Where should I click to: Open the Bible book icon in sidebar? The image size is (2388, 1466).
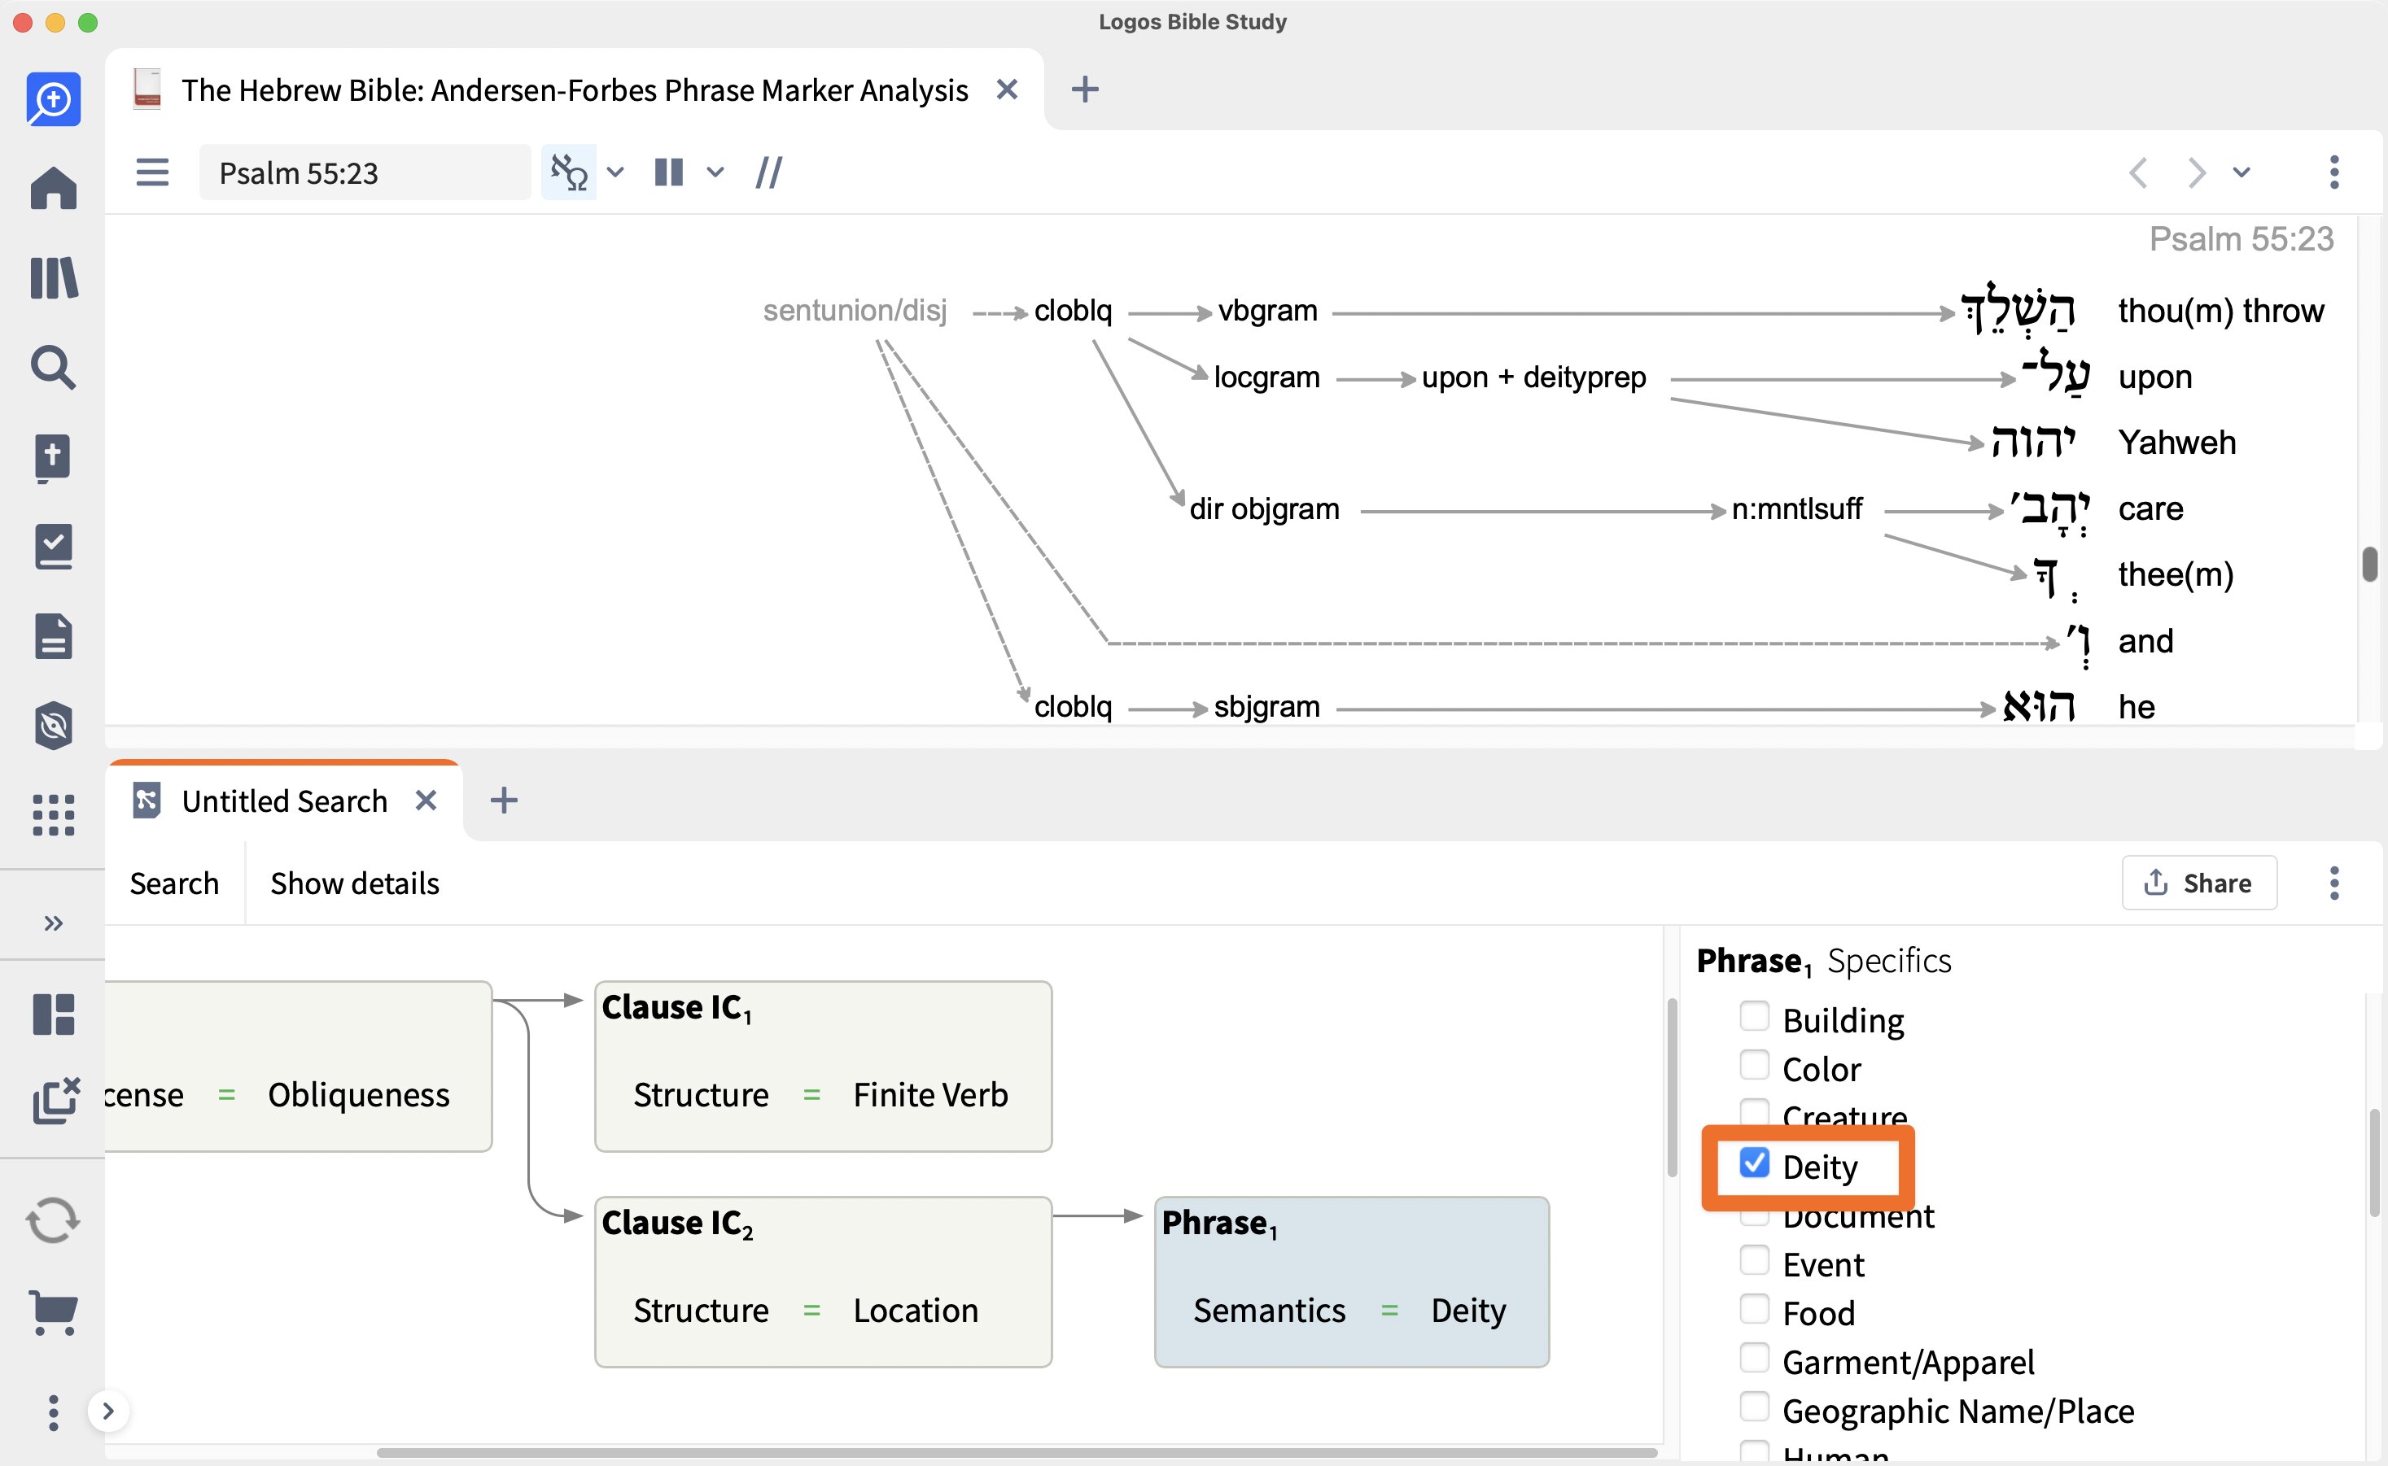pos(54,458)
